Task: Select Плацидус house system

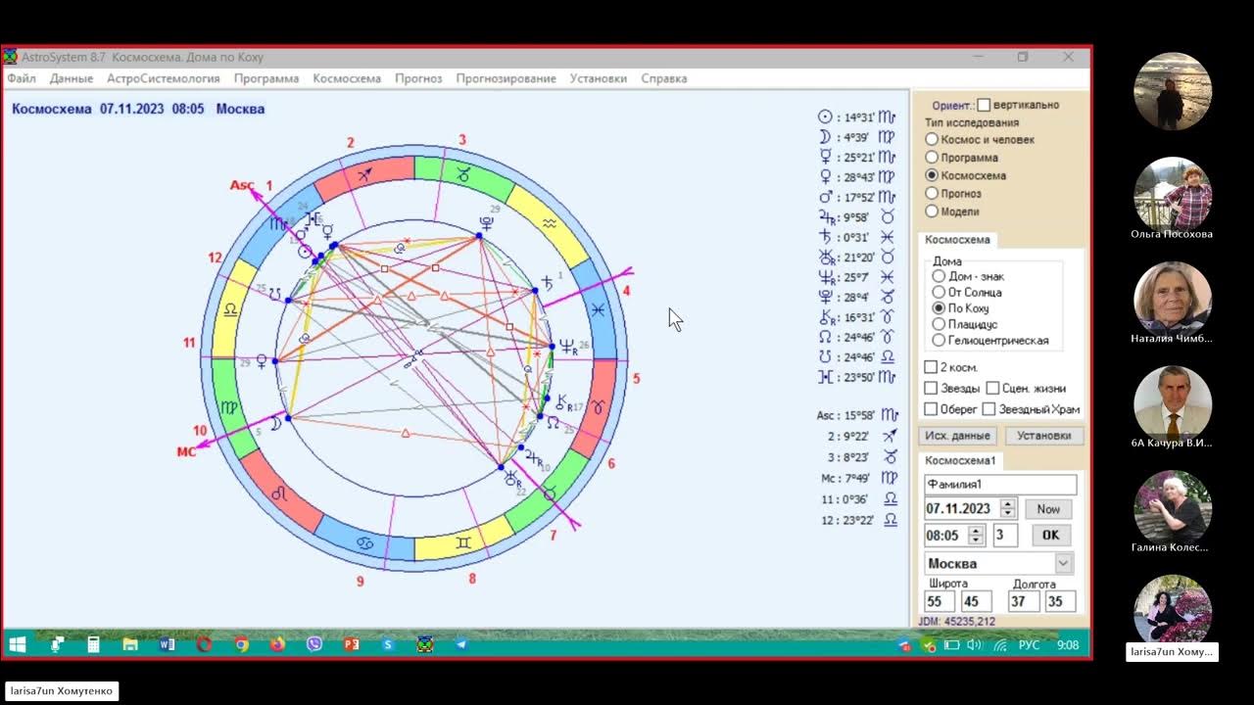Action: (939, 324)
